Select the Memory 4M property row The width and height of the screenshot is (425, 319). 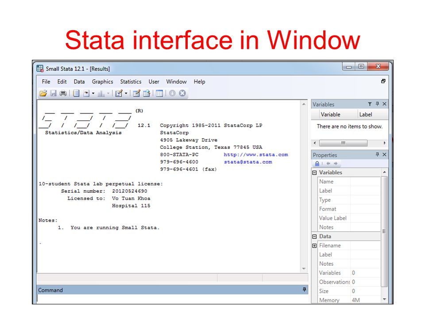point(349,300)
